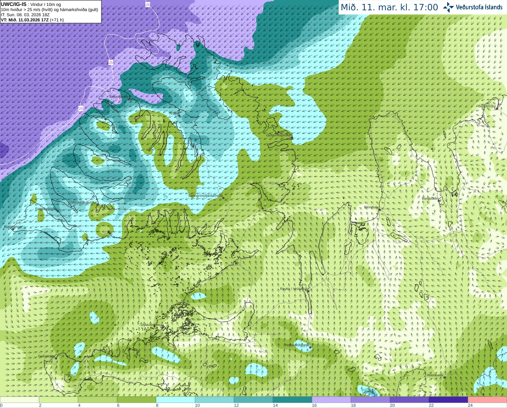Click the Gjögurflugvöllur station label
Screen dimensions: 507x408
[x=278, y=135]
